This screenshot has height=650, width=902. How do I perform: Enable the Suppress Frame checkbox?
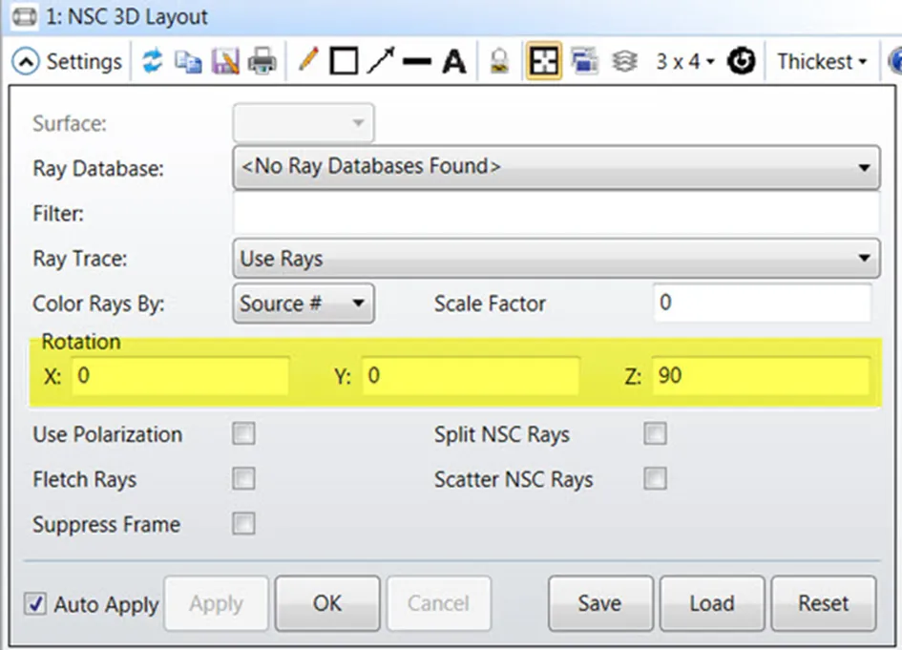(x=243, y=523)
